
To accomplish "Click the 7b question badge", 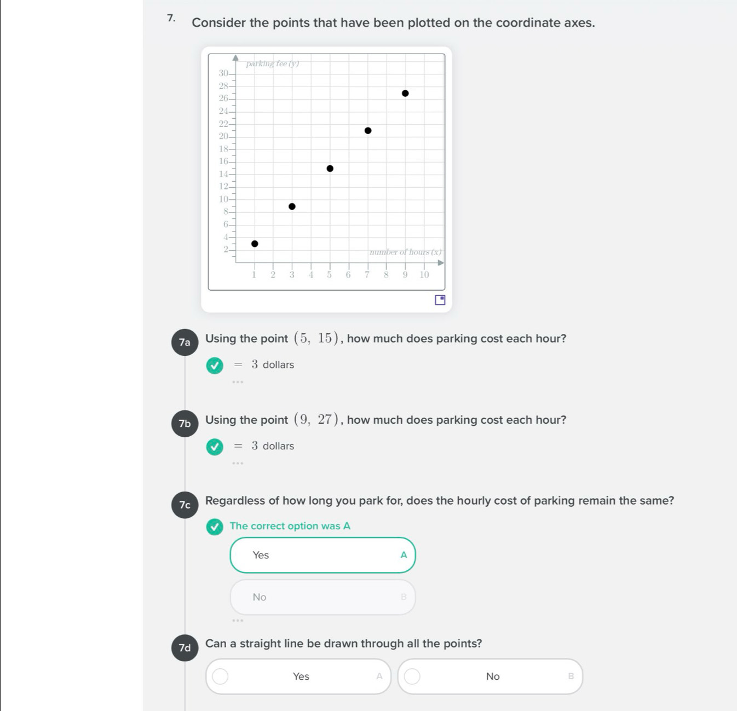I will pos(185,424).
